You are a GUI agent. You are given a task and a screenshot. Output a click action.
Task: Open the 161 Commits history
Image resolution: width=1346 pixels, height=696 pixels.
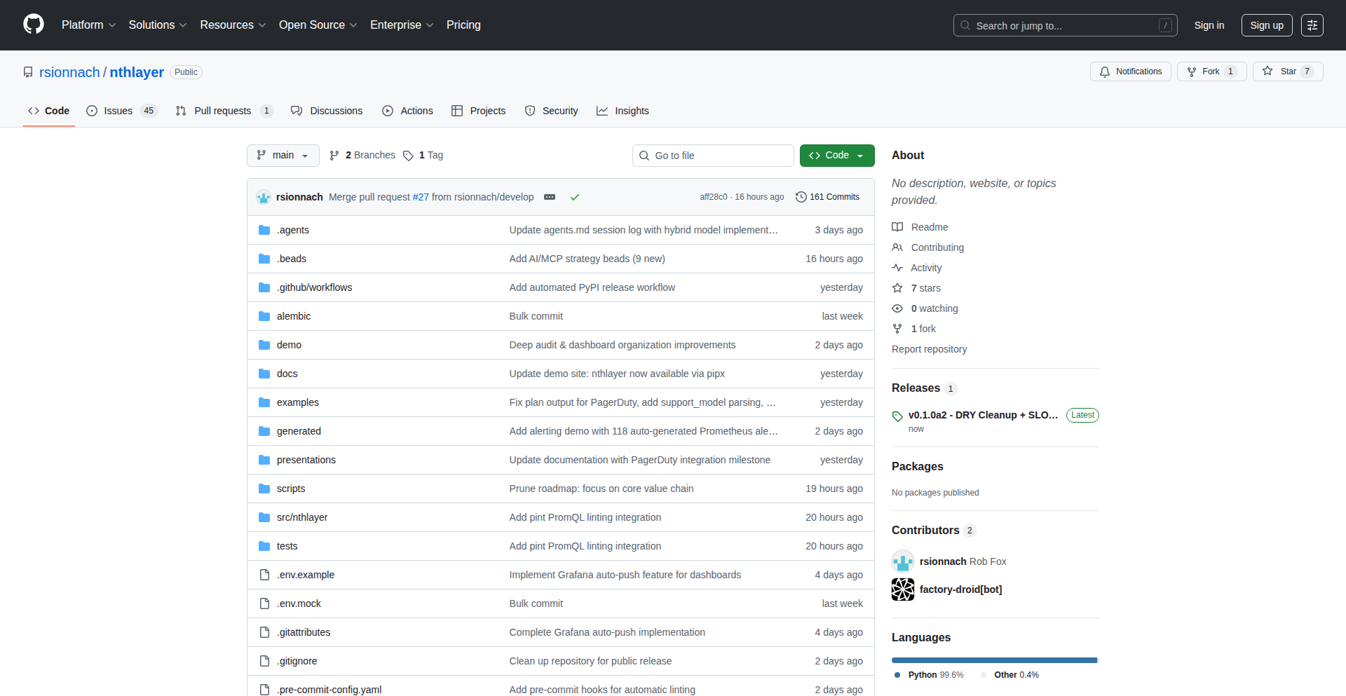[x=827, y=197]
